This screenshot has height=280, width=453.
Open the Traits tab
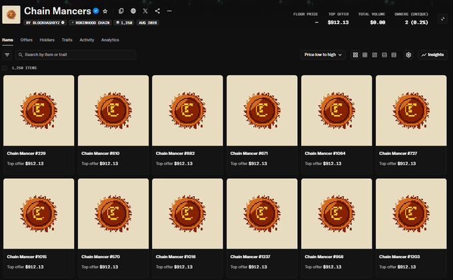[67, 40]
